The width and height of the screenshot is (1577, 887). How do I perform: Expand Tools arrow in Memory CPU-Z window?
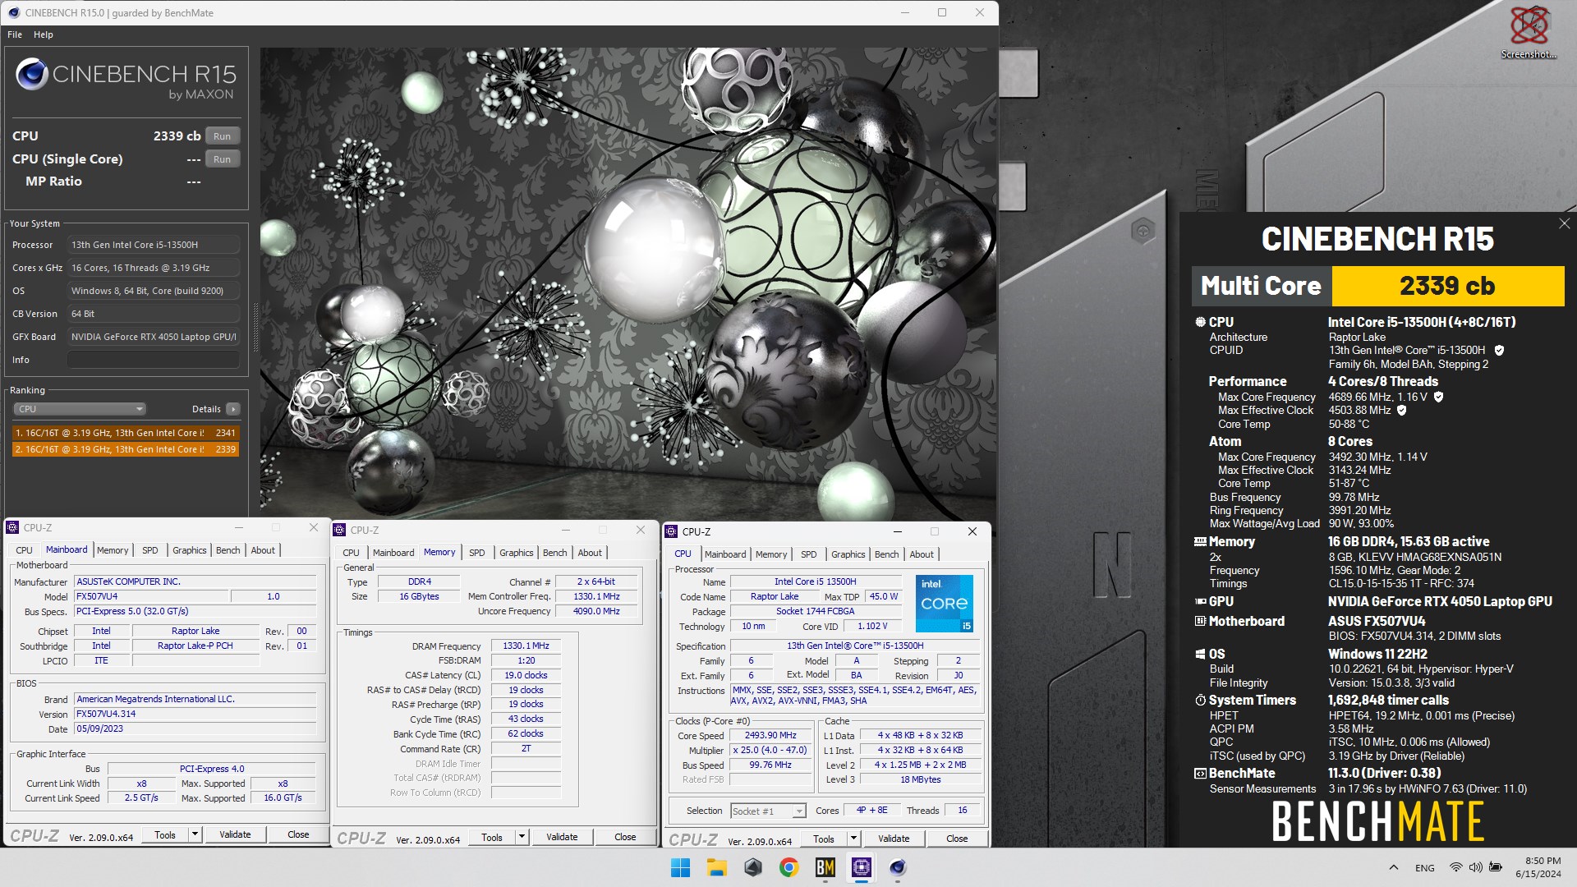pos(522,837)
